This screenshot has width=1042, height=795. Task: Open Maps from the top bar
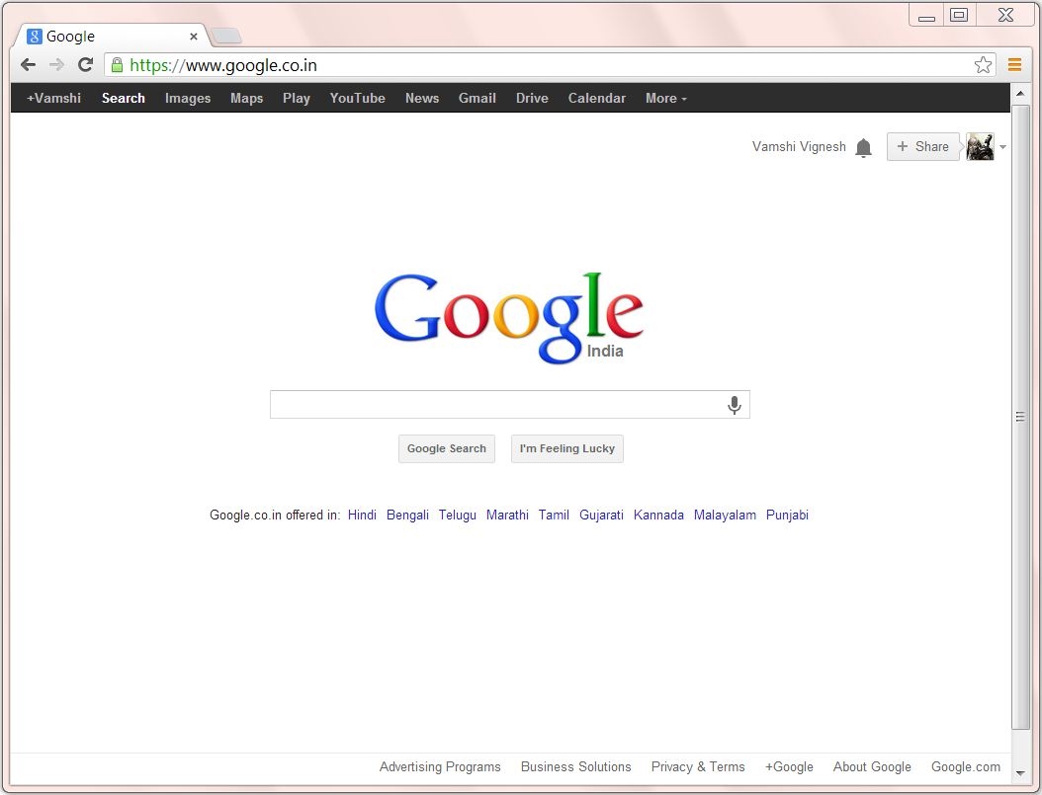coord(246,98)
